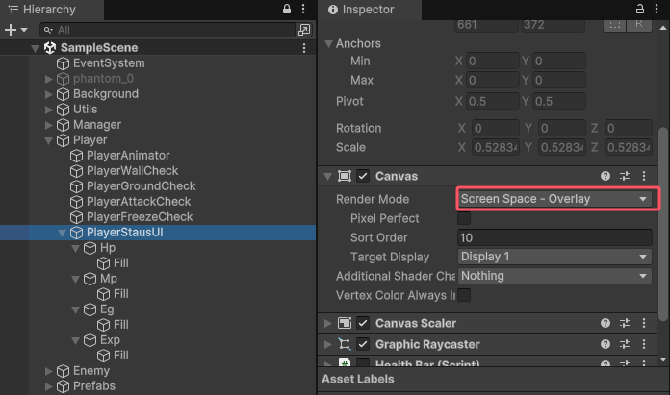Open Canvas Scaler presets icon
Screen dimensions: 670x395
pos(625,323)
